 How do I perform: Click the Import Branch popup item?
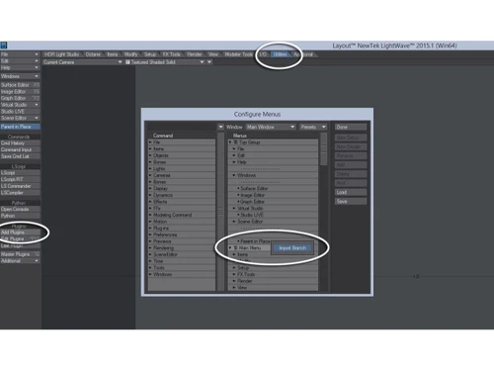tap(292, 248)
